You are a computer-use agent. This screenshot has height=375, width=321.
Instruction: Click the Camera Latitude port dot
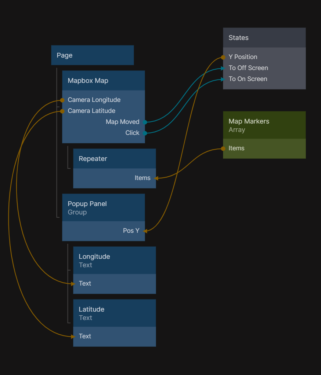(62, 111)
